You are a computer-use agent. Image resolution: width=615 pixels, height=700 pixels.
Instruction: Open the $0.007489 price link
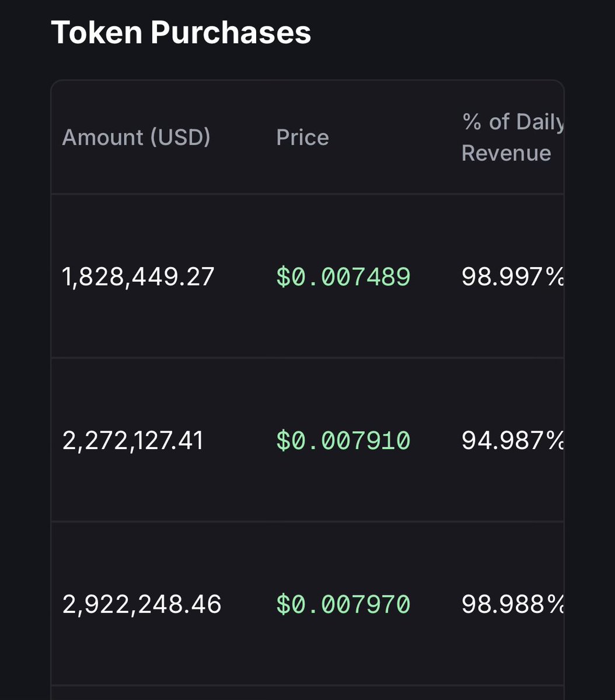pos(343,276)
